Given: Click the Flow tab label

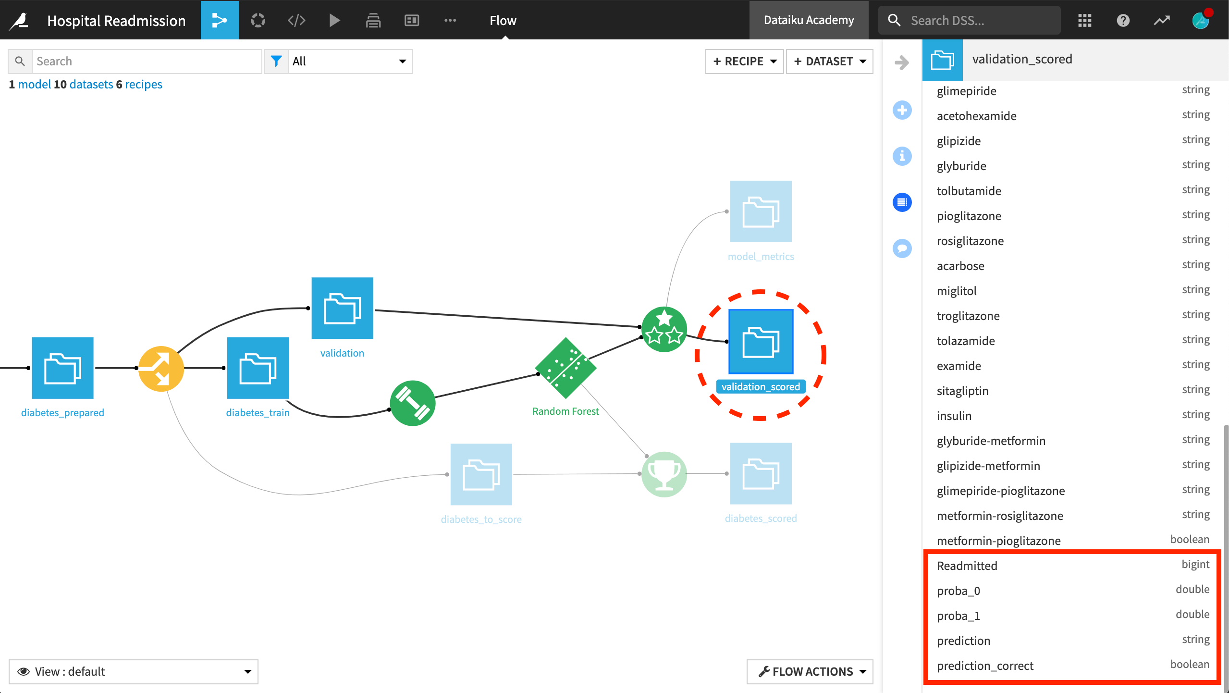Looking at the screenshot, I should coord(503,20).
